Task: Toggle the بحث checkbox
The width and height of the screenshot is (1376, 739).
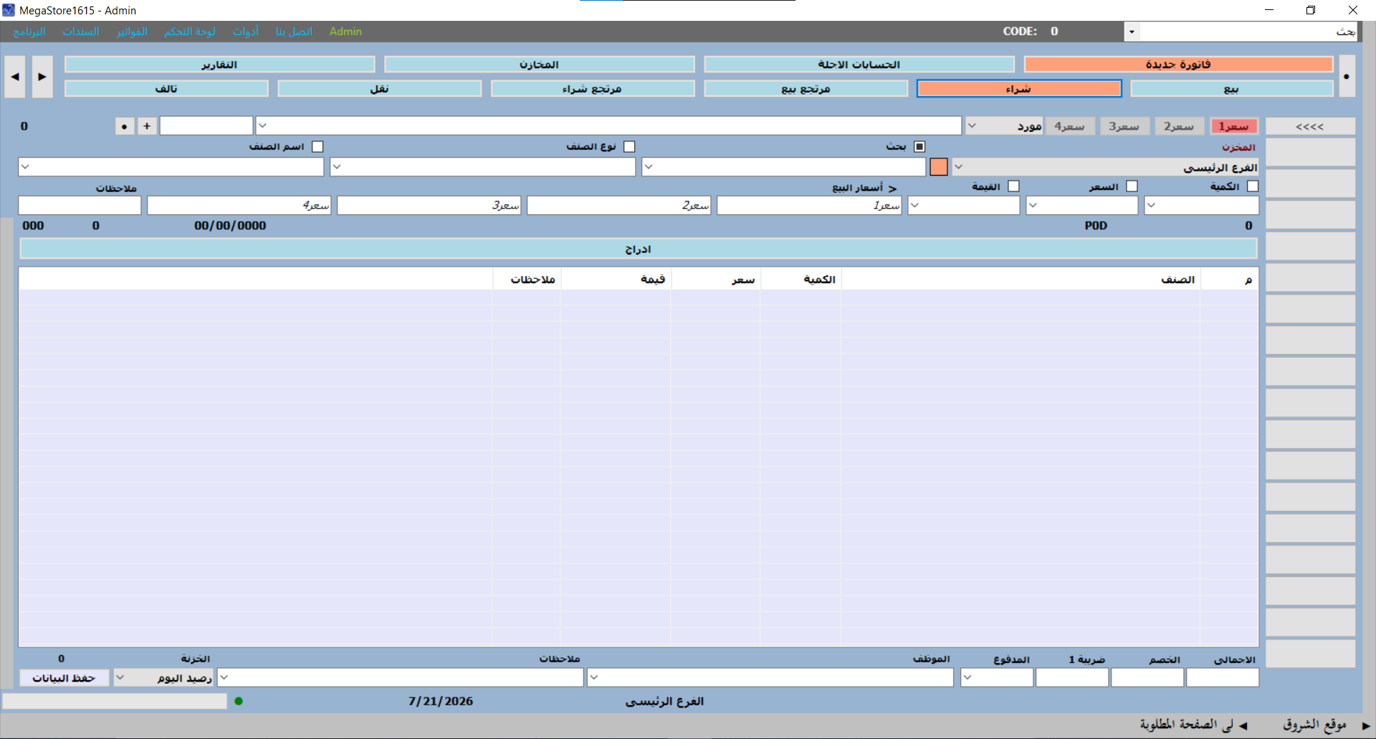Action: [x=919, y=146]
